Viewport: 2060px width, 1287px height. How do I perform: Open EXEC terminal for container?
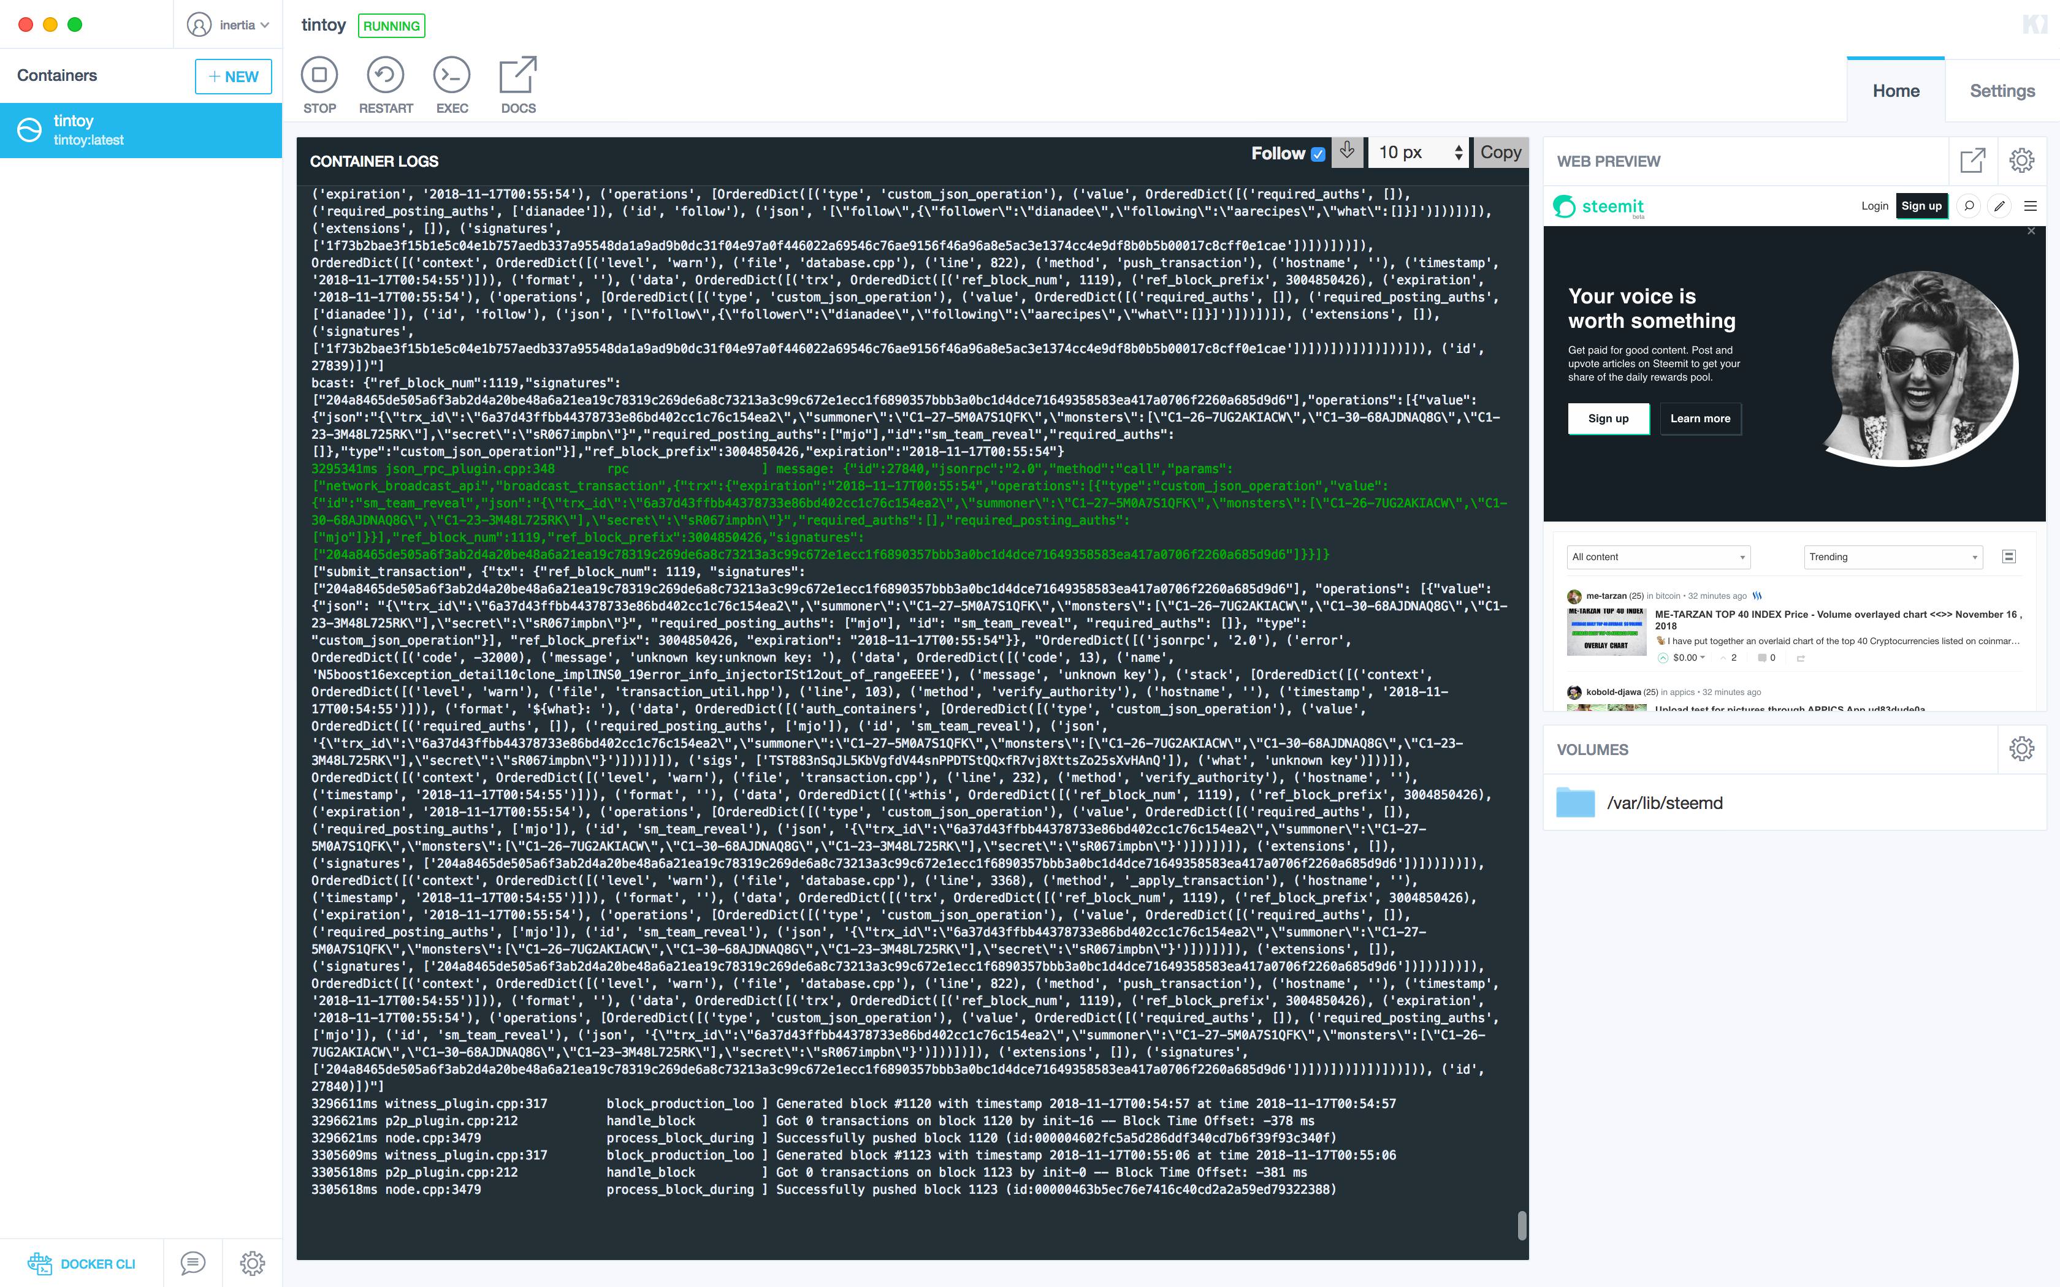click(451, 76)
